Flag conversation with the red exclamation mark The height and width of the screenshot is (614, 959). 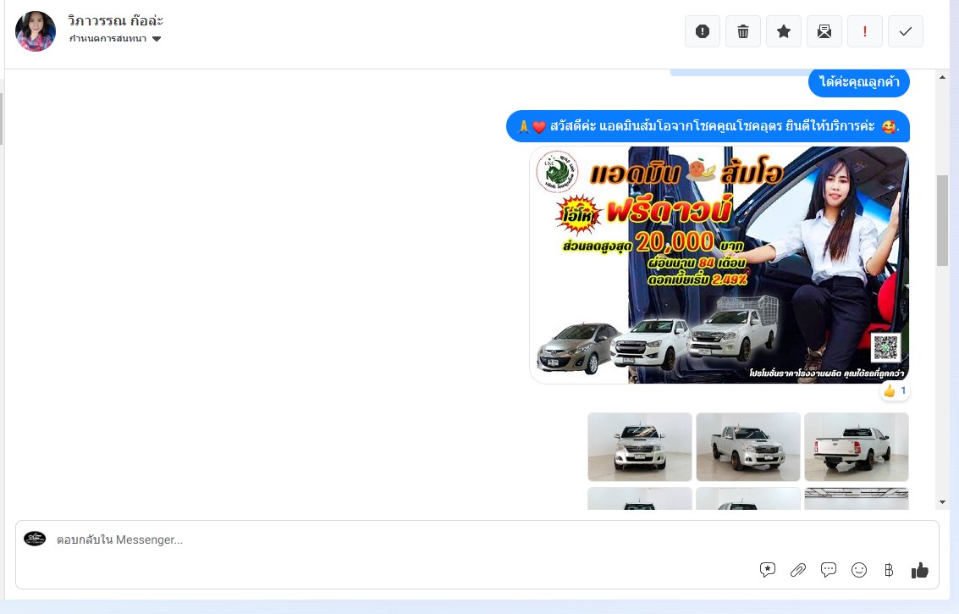(x=865, y=31)
